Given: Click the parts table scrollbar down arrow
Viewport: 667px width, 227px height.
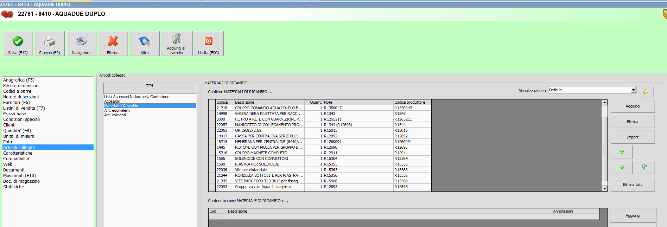Looking at the screenshot, I should (x=604, y=189).
